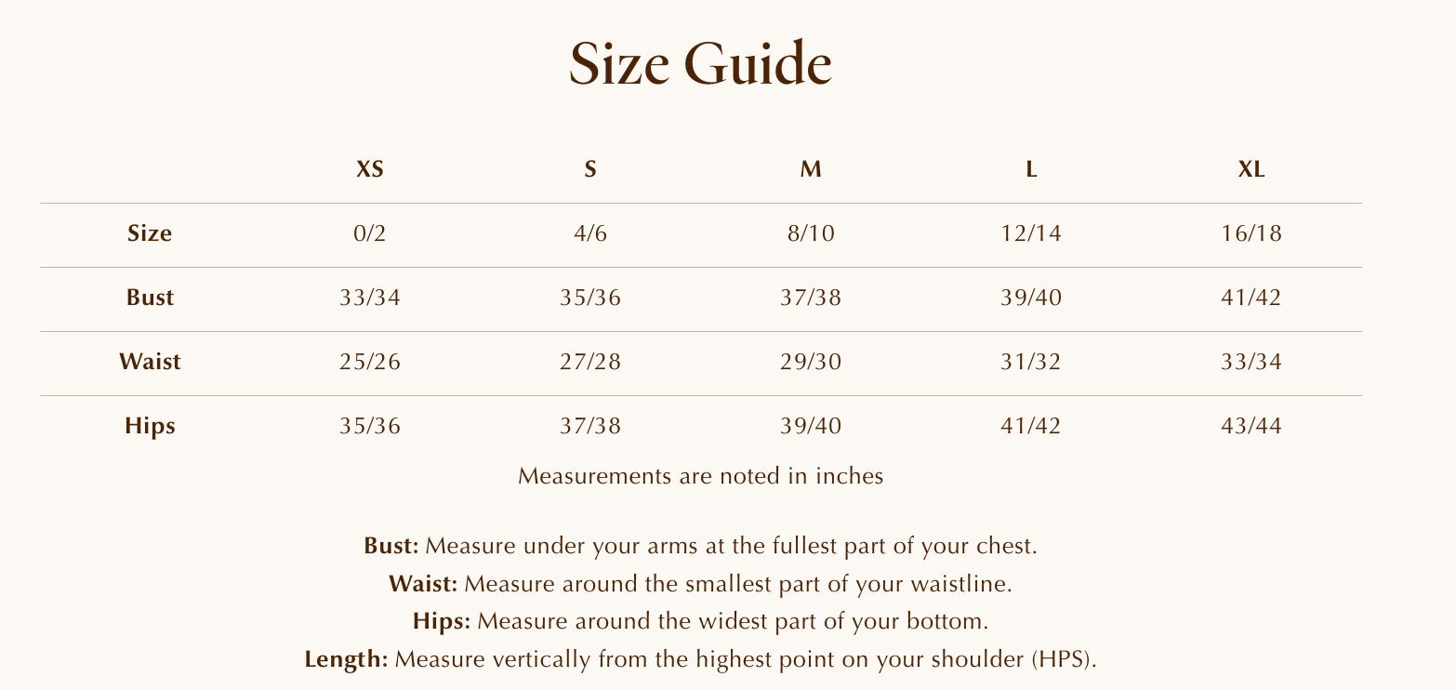This screenshot has height=690, width=1456.
Task: Click the Waist row label
Action: click(x=150, y=362)
